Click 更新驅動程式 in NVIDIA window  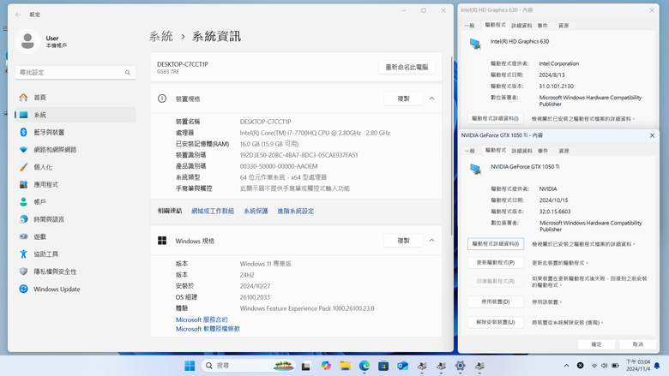click(x=496, y=263)
